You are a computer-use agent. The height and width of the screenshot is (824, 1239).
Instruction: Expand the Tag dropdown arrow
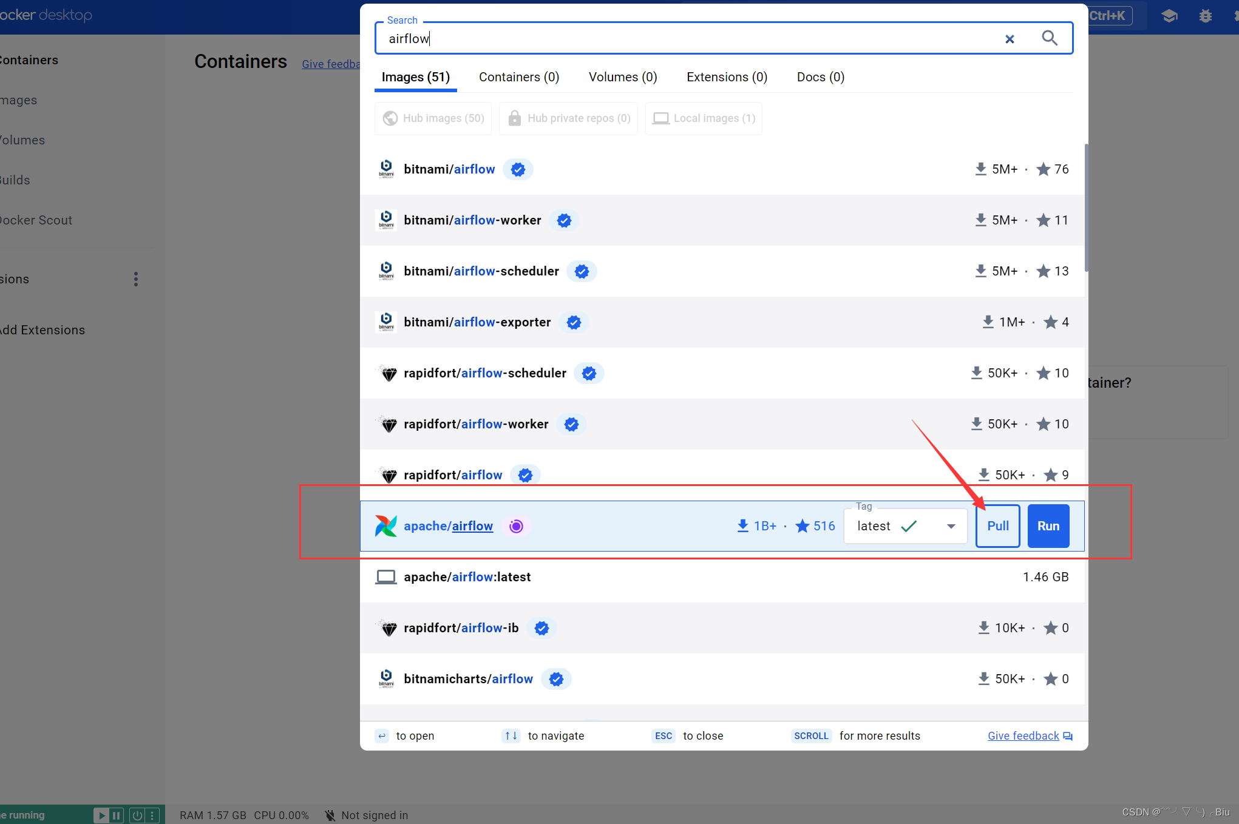(951, 526)
